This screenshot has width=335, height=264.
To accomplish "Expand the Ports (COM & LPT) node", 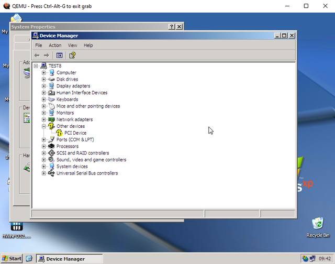I will click(44, 140).
